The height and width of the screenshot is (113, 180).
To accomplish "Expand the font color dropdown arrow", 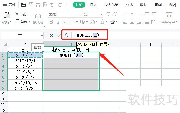I will pos(106,22).
